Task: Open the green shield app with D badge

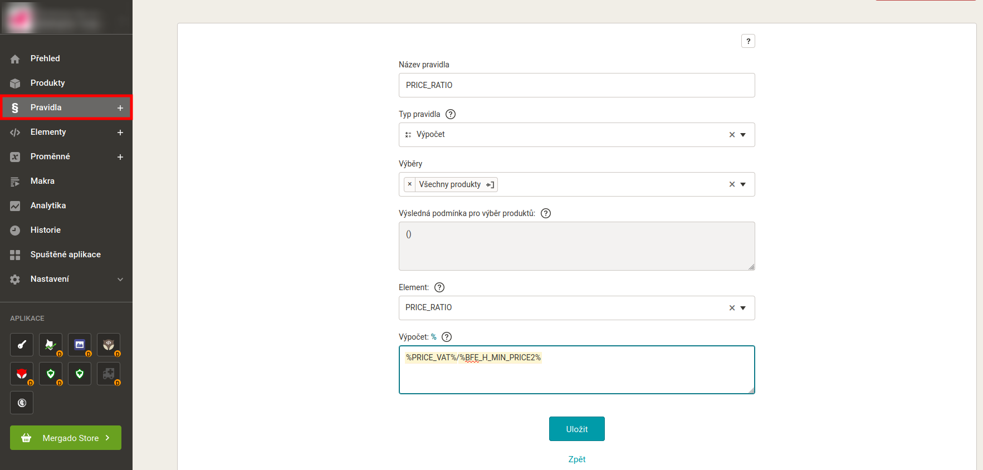Action: coord(51,374)
